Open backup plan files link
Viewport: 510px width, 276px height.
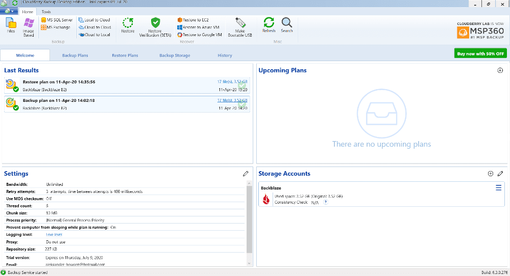232,100
